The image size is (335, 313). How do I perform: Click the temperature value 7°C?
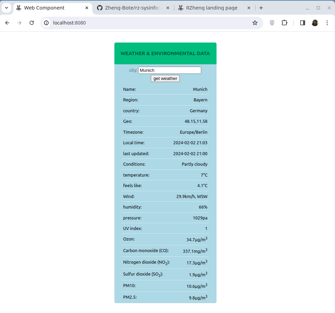[204, 175]
